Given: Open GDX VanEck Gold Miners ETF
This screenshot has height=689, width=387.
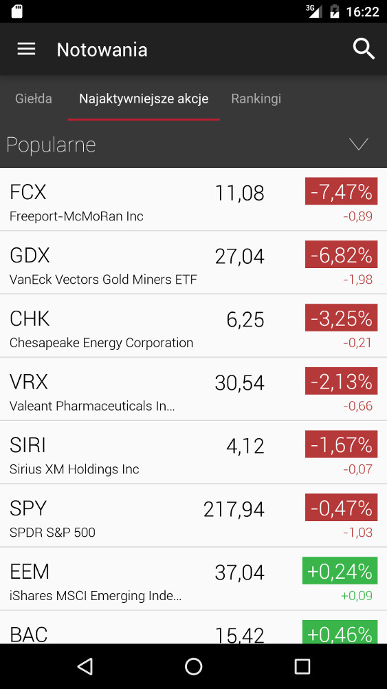Looking at the screenshot, I should pos(193,263).
